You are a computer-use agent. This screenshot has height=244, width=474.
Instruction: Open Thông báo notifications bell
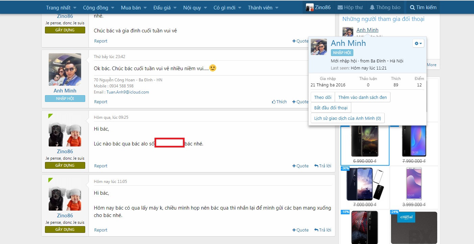click(x=372, y=7)
